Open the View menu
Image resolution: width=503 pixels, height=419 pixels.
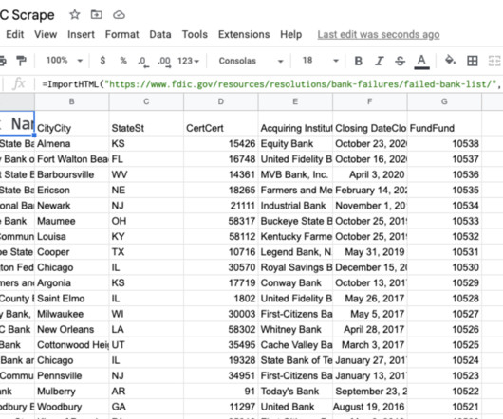(46, 34)
